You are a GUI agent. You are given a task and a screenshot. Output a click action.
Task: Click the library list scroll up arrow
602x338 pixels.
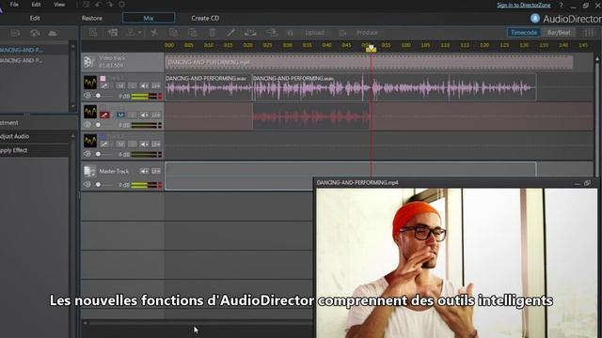pyautogui.click(x=73, y=46)
